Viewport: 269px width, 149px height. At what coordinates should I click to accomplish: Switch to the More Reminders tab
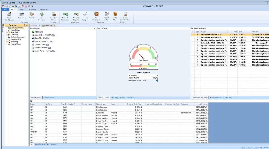pyautogui.click(x=216, y=98)
